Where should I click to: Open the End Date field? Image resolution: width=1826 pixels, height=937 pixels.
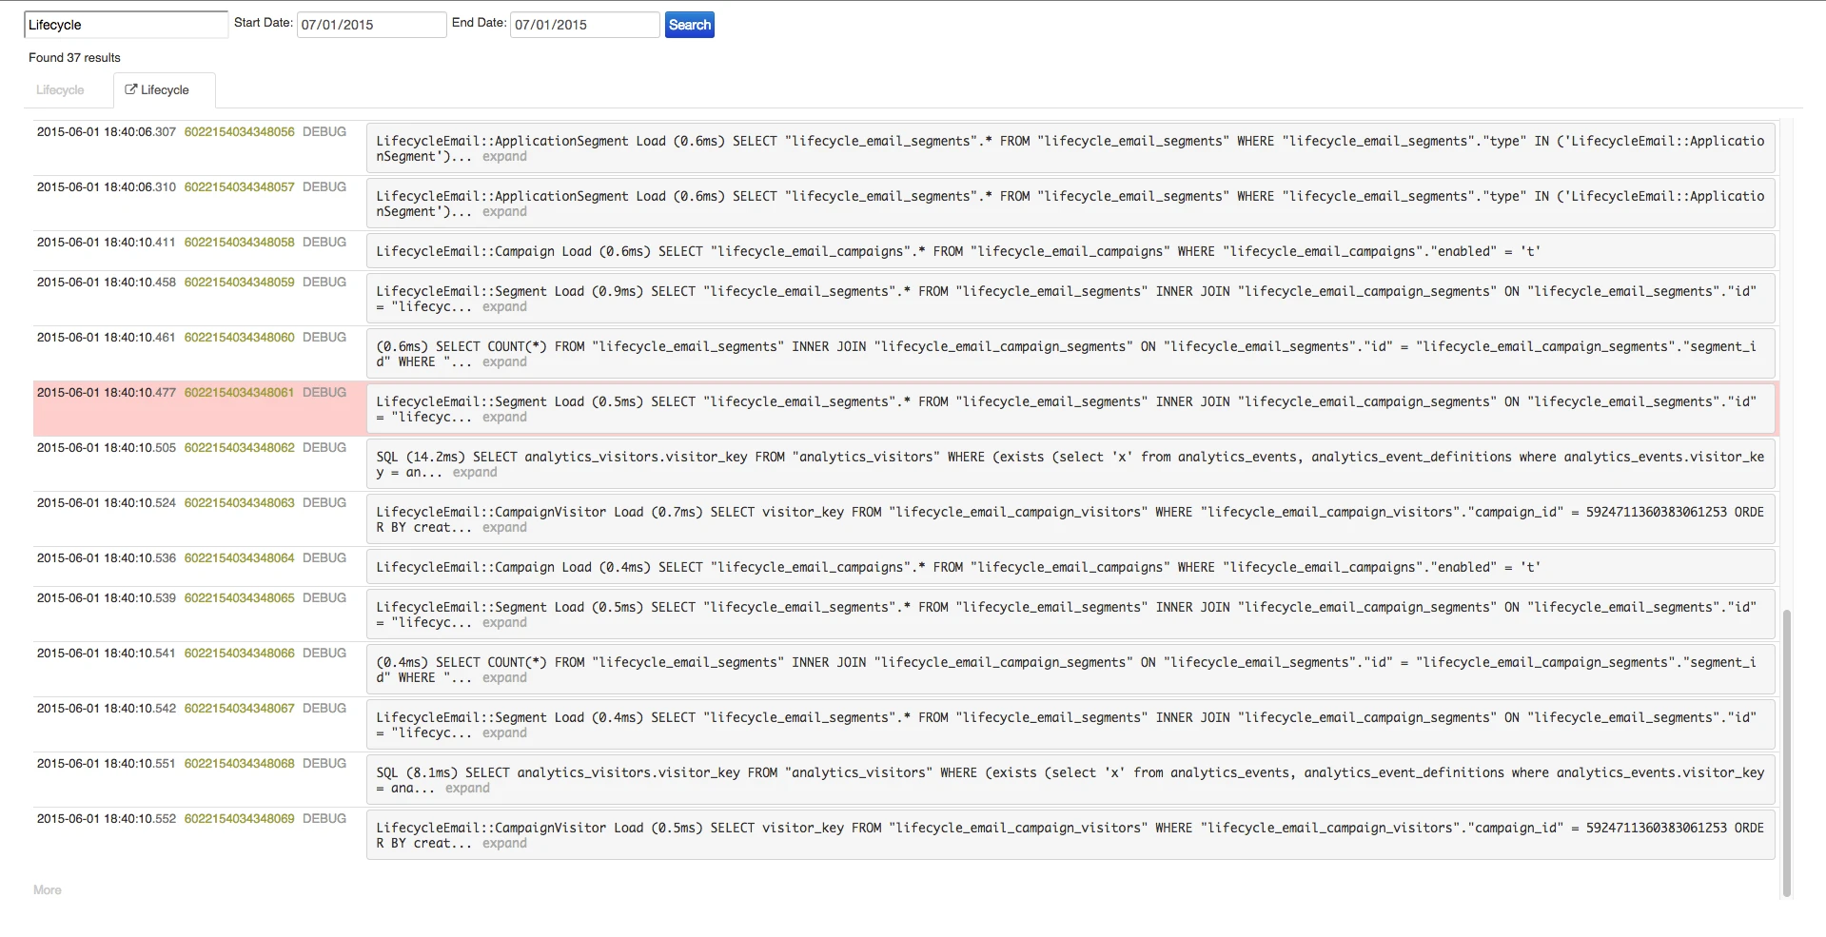pyautogui.click(x=585, y=25)
